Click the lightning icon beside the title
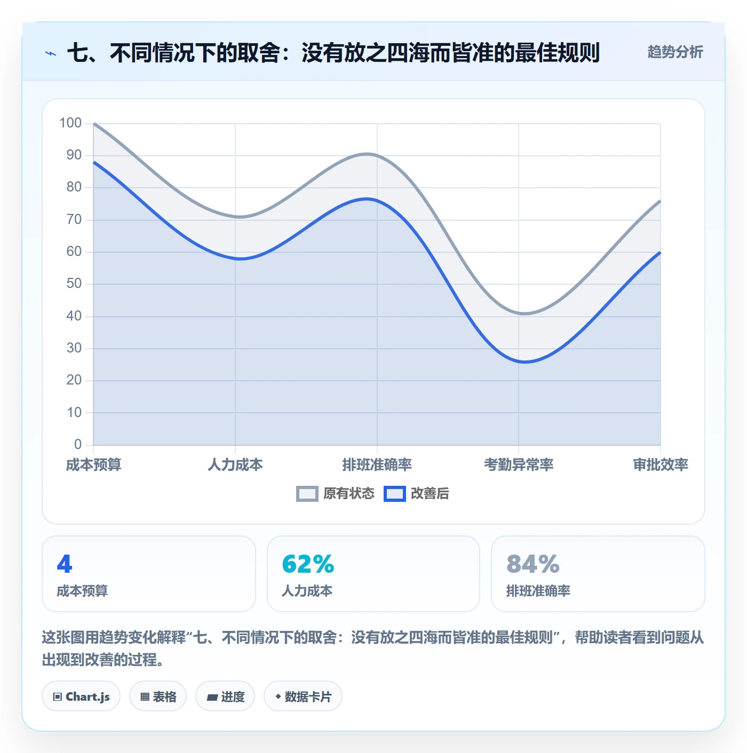Screen dimensions: 747x753 51,53
